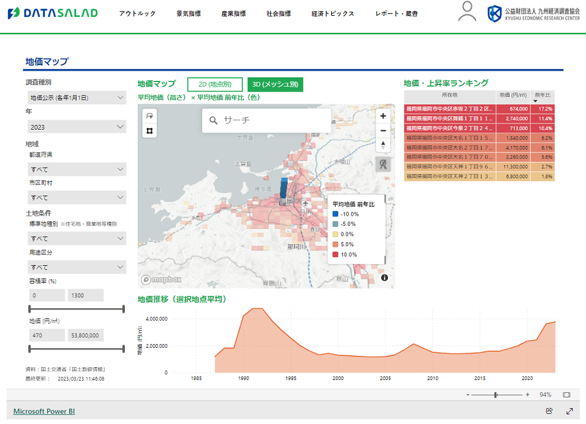The height and width of the screenshot is (424, 586).
Task: Zoom out on the map
Action: point(383,131)
